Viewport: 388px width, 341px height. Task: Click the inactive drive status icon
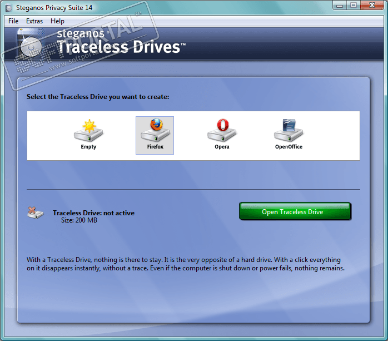click(36, 212)
